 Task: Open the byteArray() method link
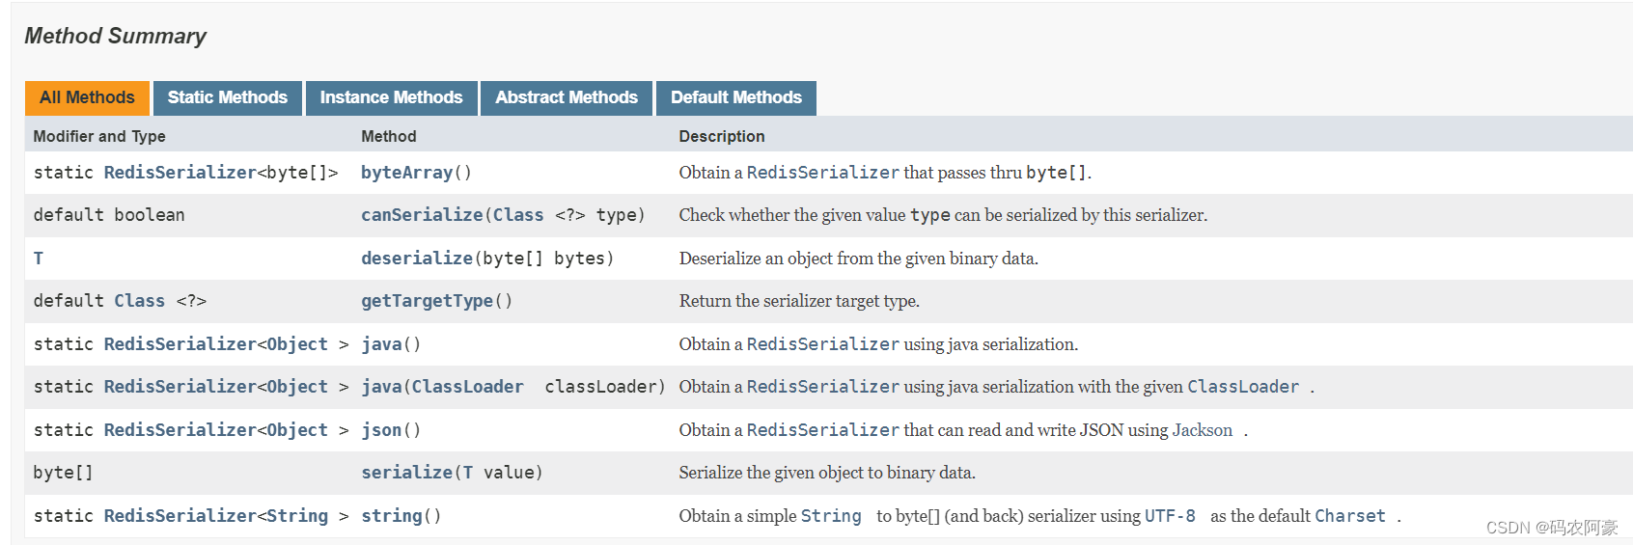(406, 173)
